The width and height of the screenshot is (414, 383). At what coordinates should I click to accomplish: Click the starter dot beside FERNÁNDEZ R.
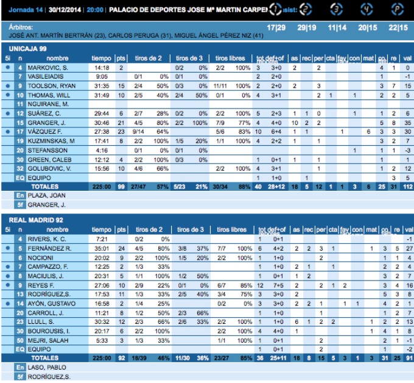tap(8, 248)
